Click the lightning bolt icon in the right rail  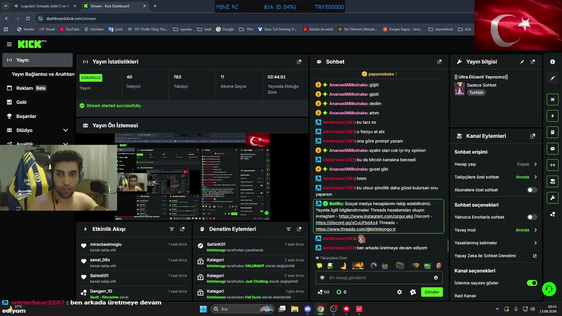(x=552, y=116)
